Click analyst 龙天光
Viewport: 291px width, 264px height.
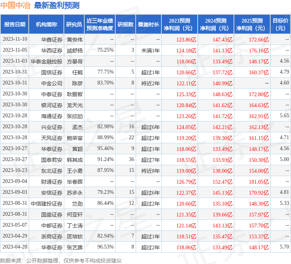pyautogui.click(x=74, y=105)
